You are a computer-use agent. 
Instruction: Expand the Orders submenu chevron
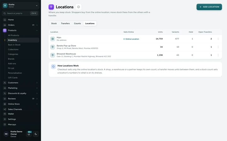coord(37,25)
